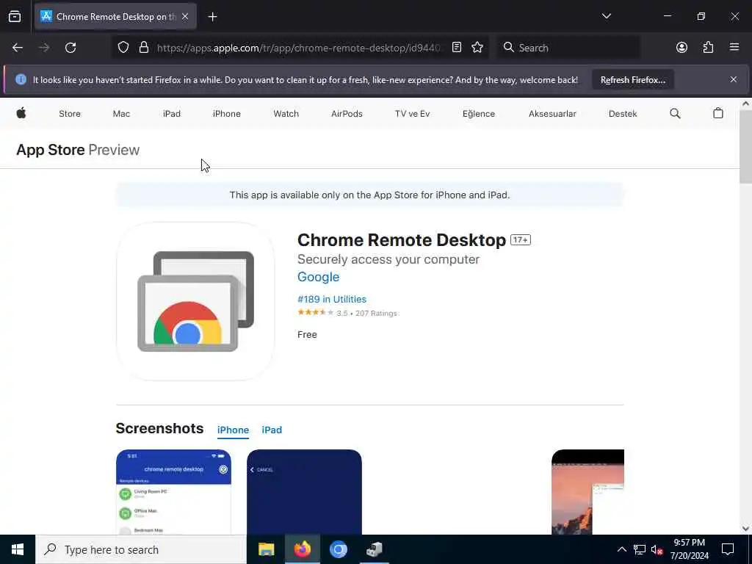Open the installer app icon in taskbar
The image size is (752, 564).
374,549
